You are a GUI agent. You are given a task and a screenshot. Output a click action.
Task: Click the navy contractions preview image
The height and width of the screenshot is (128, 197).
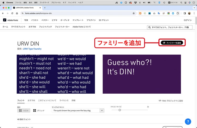[56, 74]
